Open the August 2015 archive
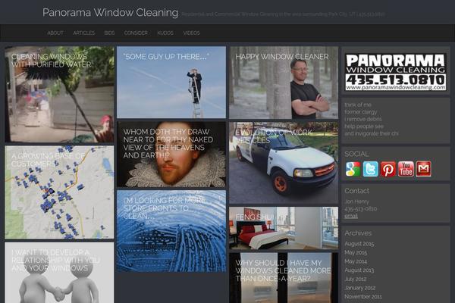Viewport: 455px width, 303px height. point(359,244)
